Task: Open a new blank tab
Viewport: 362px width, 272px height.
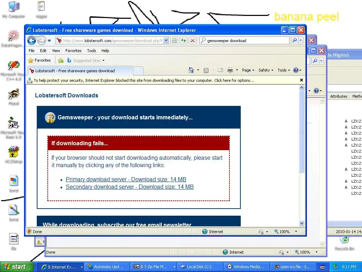Action: [138, 71]
